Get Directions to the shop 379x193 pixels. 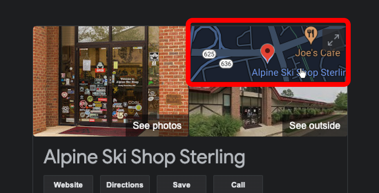click(x=125, y=185)
